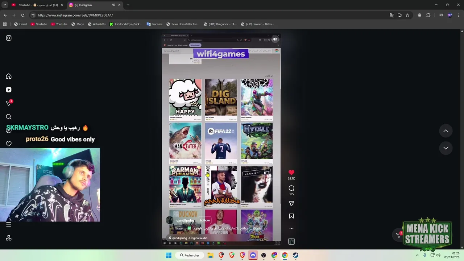
Task: Open the tray volume speaker icon
Action: coord(438,255)
